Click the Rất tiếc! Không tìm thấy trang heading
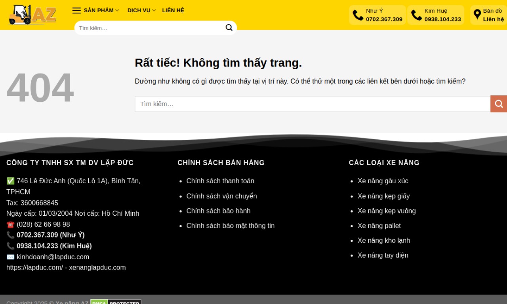The width and height of the screenshot is (507, 304). pyautogui.click(x=218, y=63)
